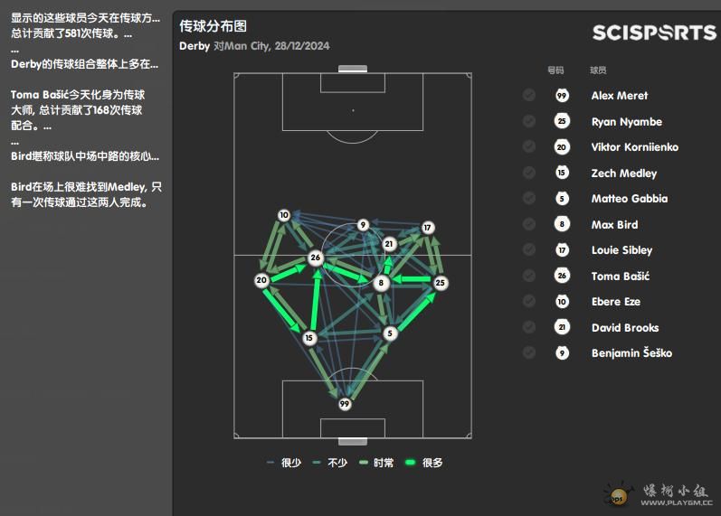The height and width of the screenshot is (516, 721).
Task: Toggle the checkmark for Alex Meret
Action: (529, 95)
